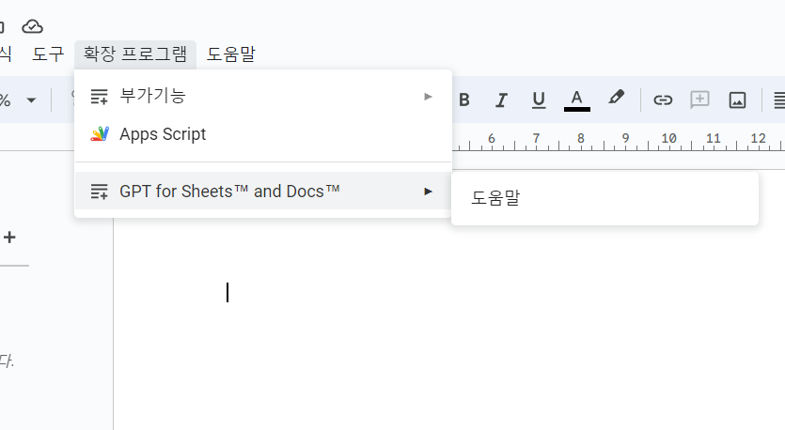The height and width of the screenshot is (430, 785).
Task: Expand GPT for Sheets and Docs submenu arrow
Action: (428, 192)
